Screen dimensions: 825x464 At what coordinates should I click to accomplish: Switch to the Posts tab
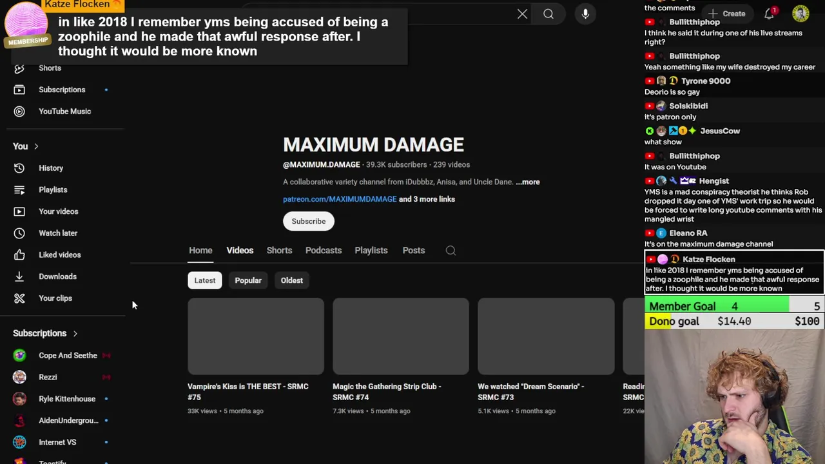pos(413,250)
